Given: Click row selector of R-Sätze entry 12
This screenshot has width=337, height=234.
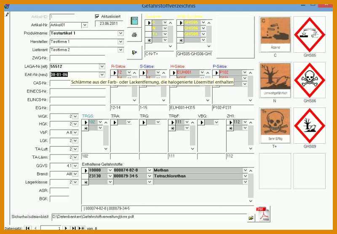Looking at the screenshot, I should [x=114, y=73].
